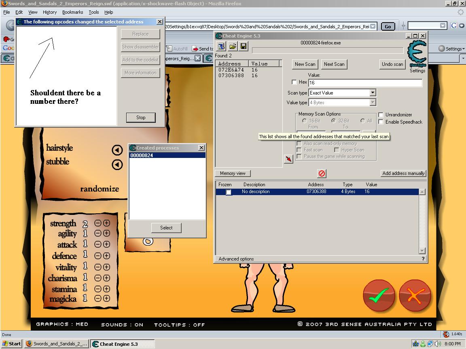Click hairstyle previous arrow

(x=117, y=150)
